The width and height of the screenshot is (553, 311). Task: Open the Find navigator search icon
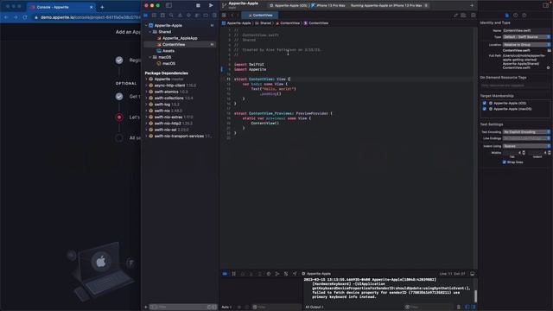pos(171,16)
